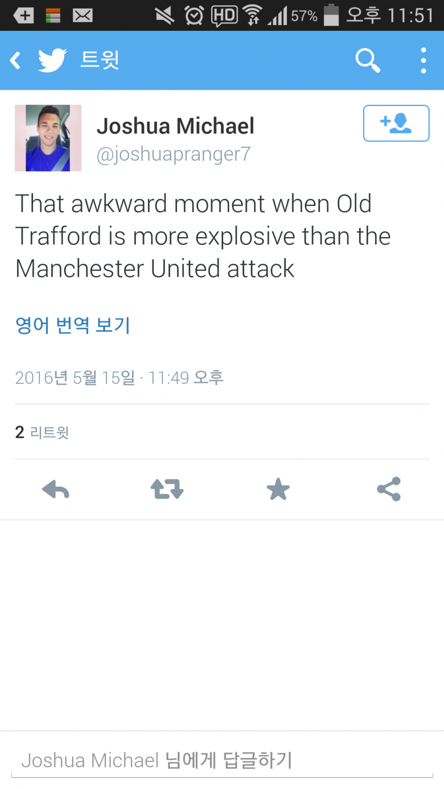Tap the share icon
The width and height of the screenshot is (444, 789).
(x=389, y=490)
